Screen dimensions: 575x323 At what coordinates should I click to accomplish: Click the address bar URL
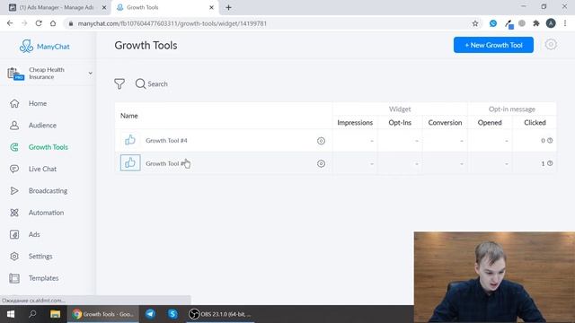pyautogui.click(x=172, y=23)
